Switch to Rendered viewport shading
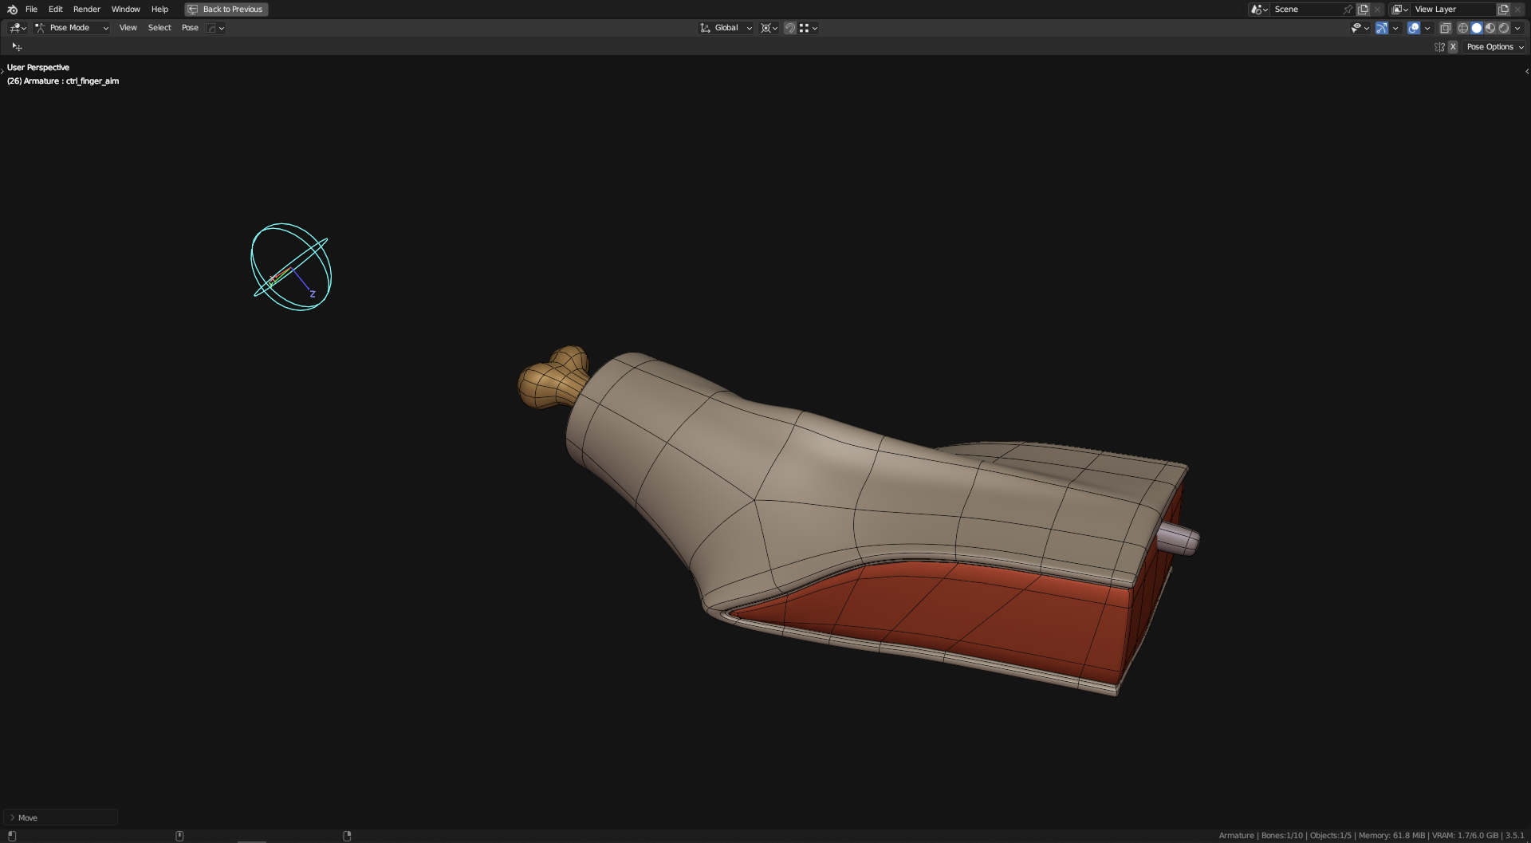Viewport: 1531px width, 843px height. 1503,28
